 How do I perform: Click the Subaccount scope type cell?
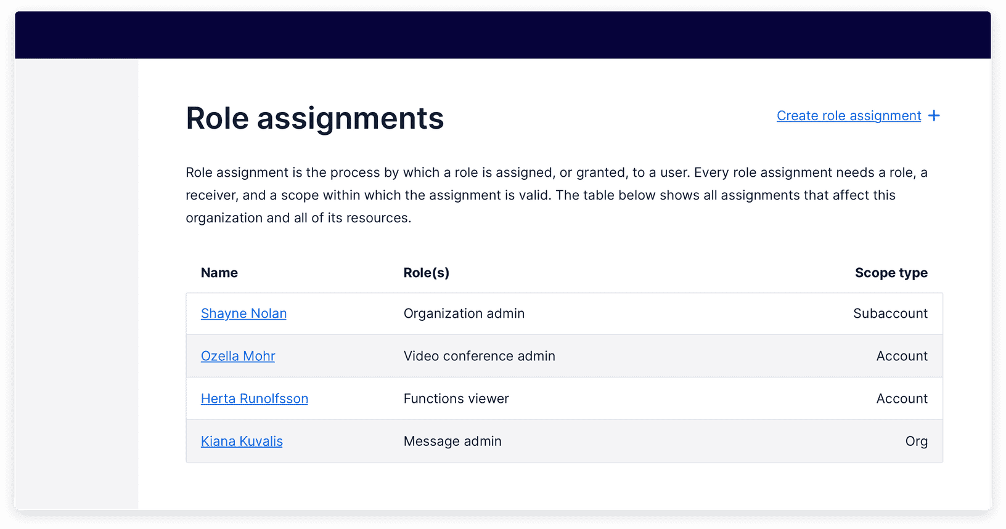tap(889, 313)
